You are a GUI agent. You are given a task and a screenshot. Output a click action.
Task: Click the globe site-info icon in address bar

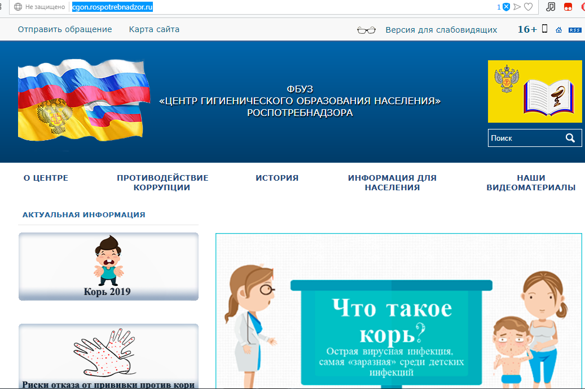[x=17, y=7]
